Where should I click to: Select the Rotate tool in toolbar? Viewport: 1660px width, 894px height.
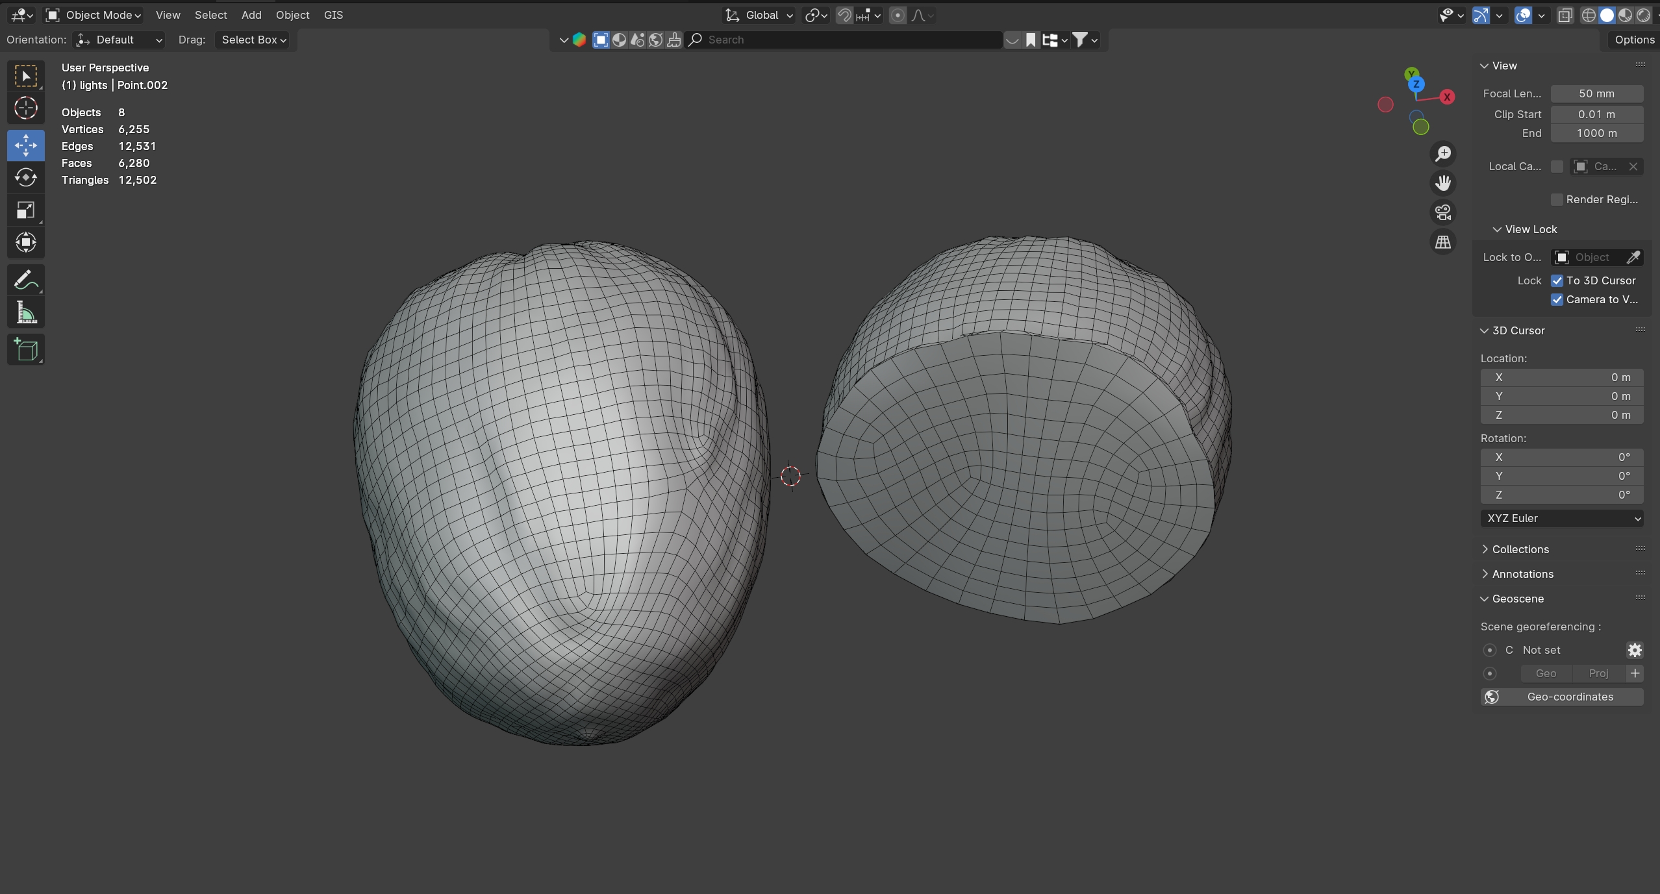click(25, 177)
